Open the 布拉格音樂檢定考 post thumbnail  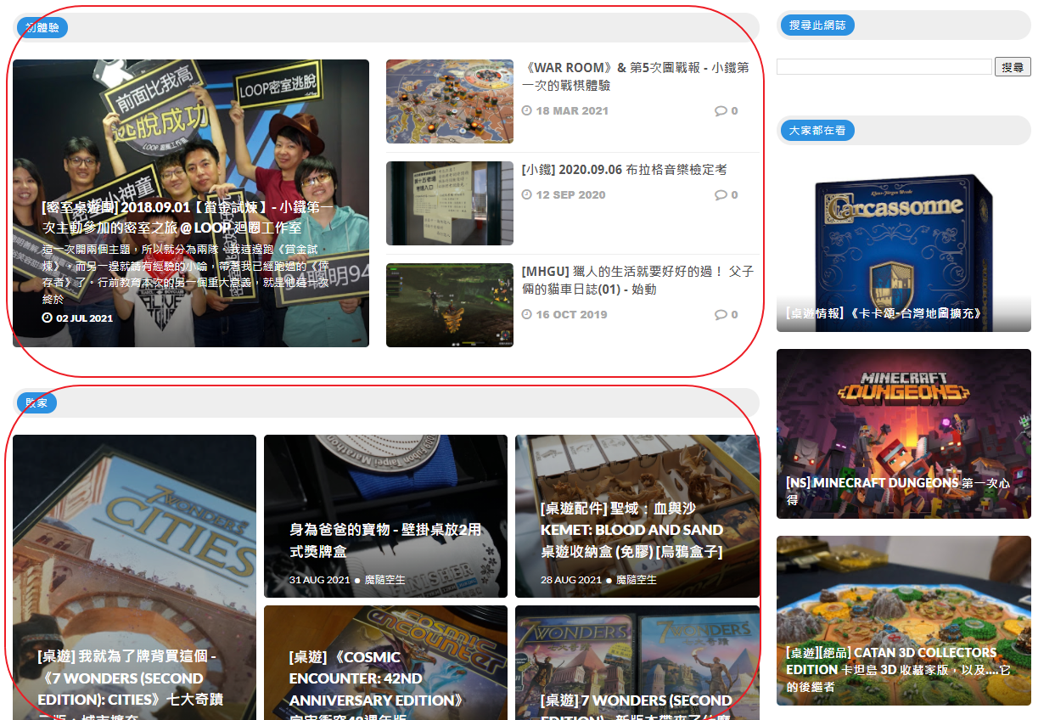[450, 204]
